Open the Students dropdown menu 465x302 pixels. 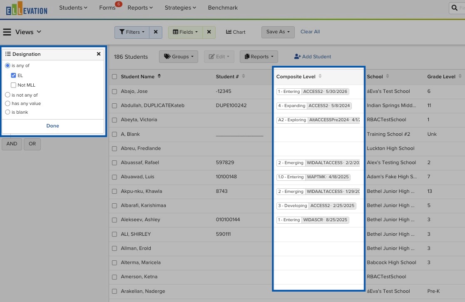point(73,8)
